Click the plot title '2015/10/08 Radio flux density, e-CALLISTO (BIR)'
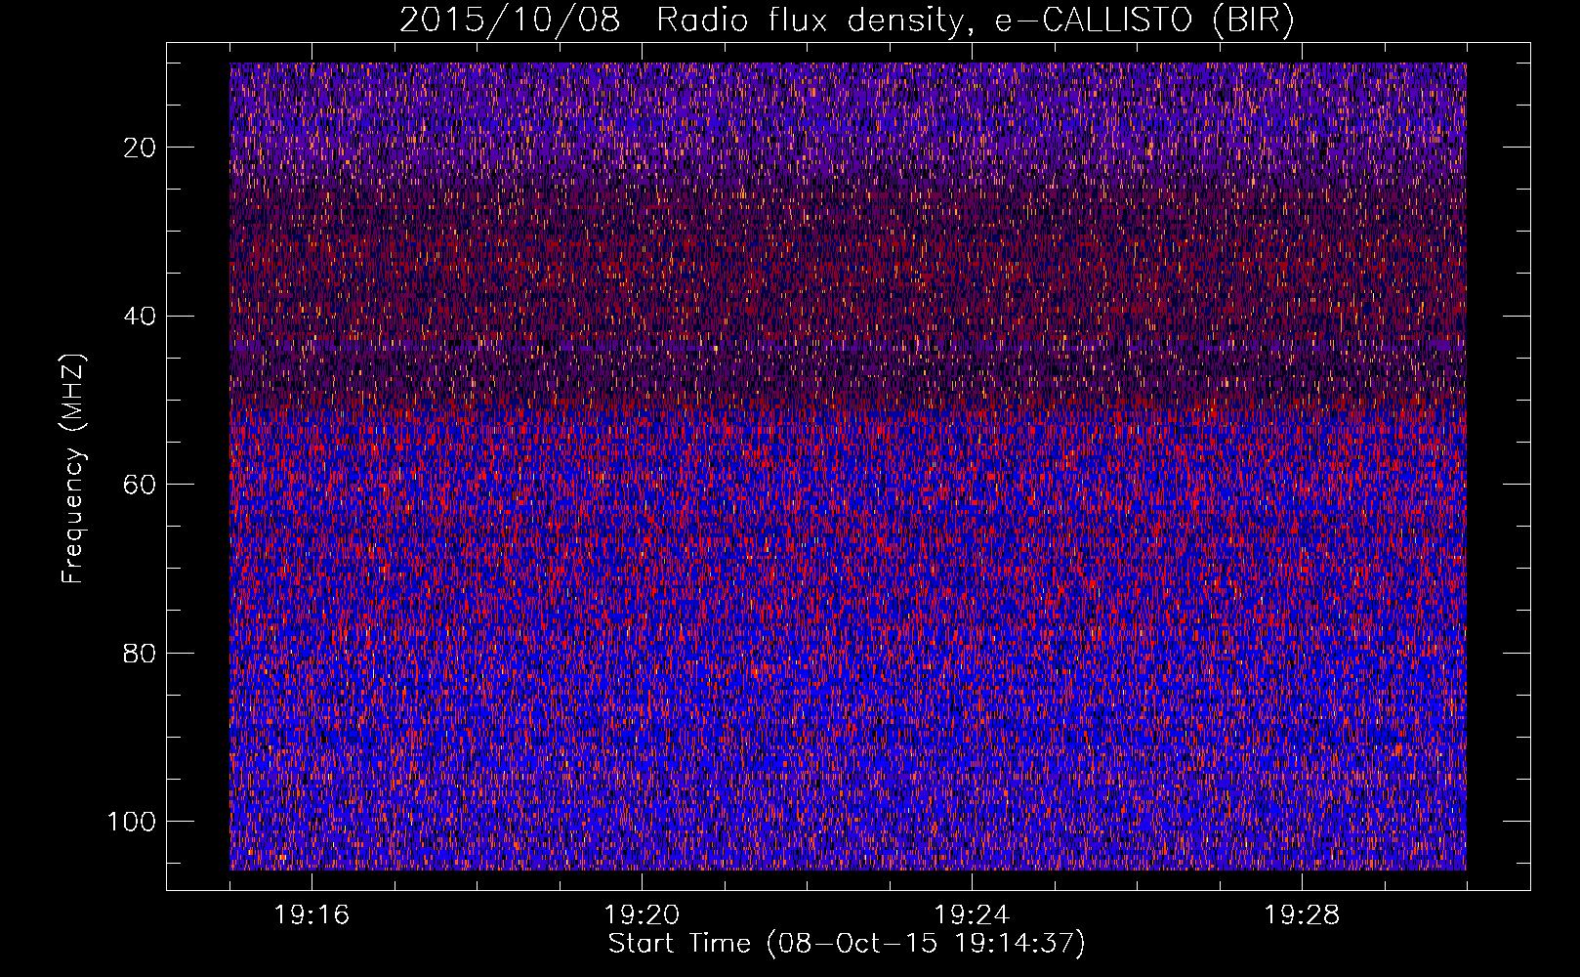 [847, 20]
